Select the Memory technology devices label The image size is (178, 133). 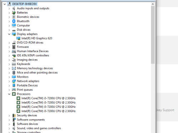pos(35,68)
